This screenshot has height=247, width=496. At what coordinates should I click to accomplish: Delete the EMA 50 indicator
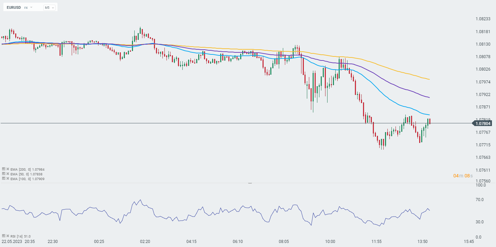point(7,174)
